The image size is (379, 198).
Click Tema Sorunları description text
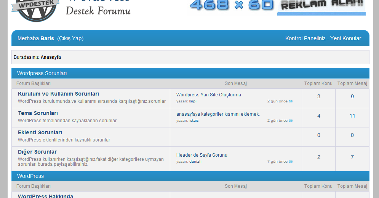67,121
